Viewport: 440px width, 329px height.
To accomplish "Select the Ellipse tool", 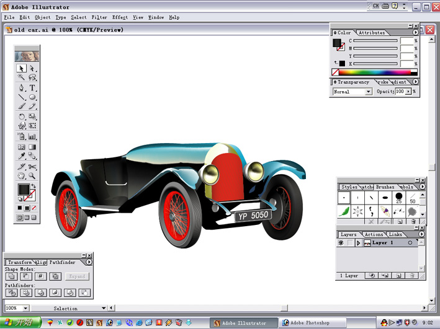I will 32,97.
